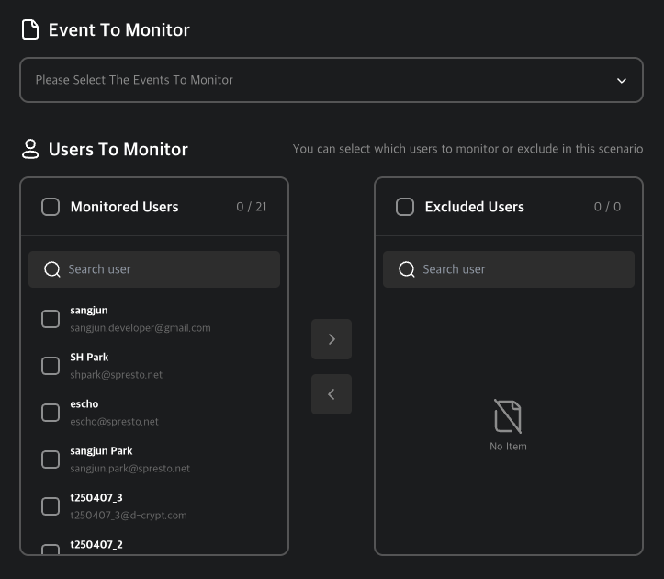Toggle the Monitored Users select-all checkbox

click(x=51, y=207)
